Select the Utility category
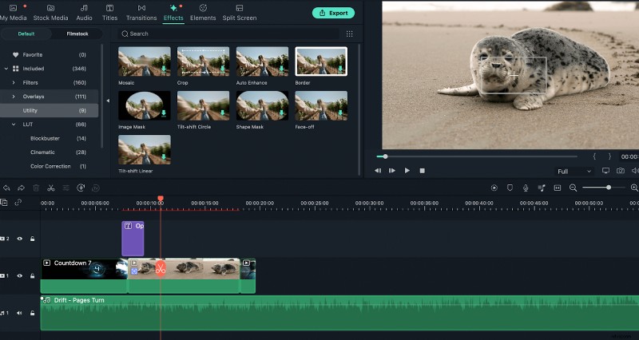Image resolution: width=639 pixels, height=340 pixels. click(x=49, y=110)
